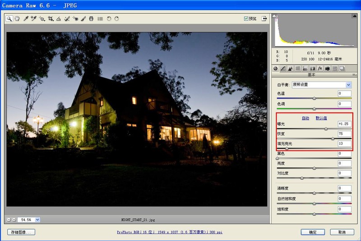This screenshot has height=241, width=361.
Task: Toggle the 预览 preview checkbox
Action: (246, 18)
